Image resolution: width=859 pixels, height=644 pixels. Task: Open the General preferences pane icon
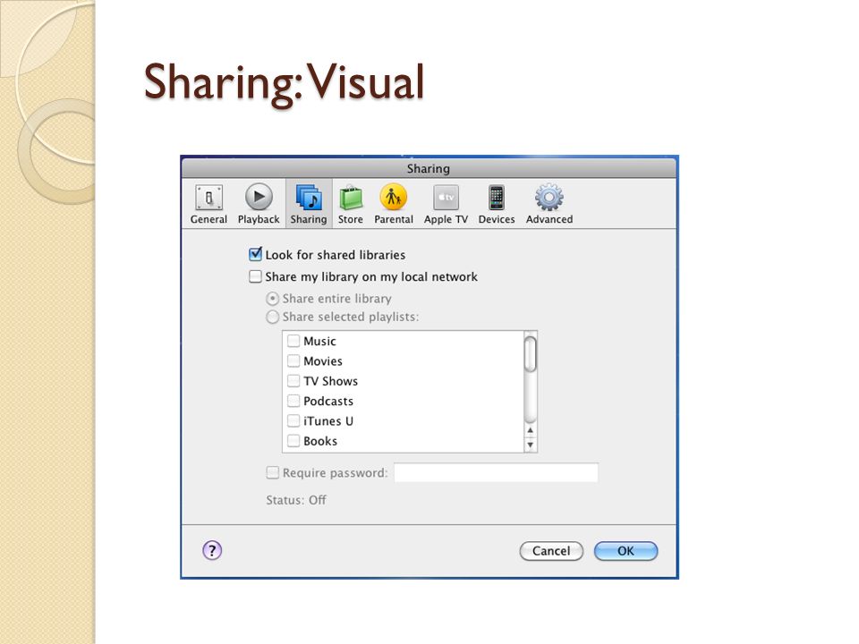(x=208, y=198)
